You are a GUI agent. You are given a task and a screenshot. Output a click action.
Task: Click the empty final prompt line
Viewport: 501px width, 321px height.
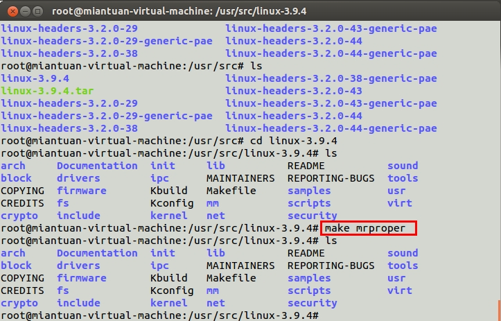159,315
